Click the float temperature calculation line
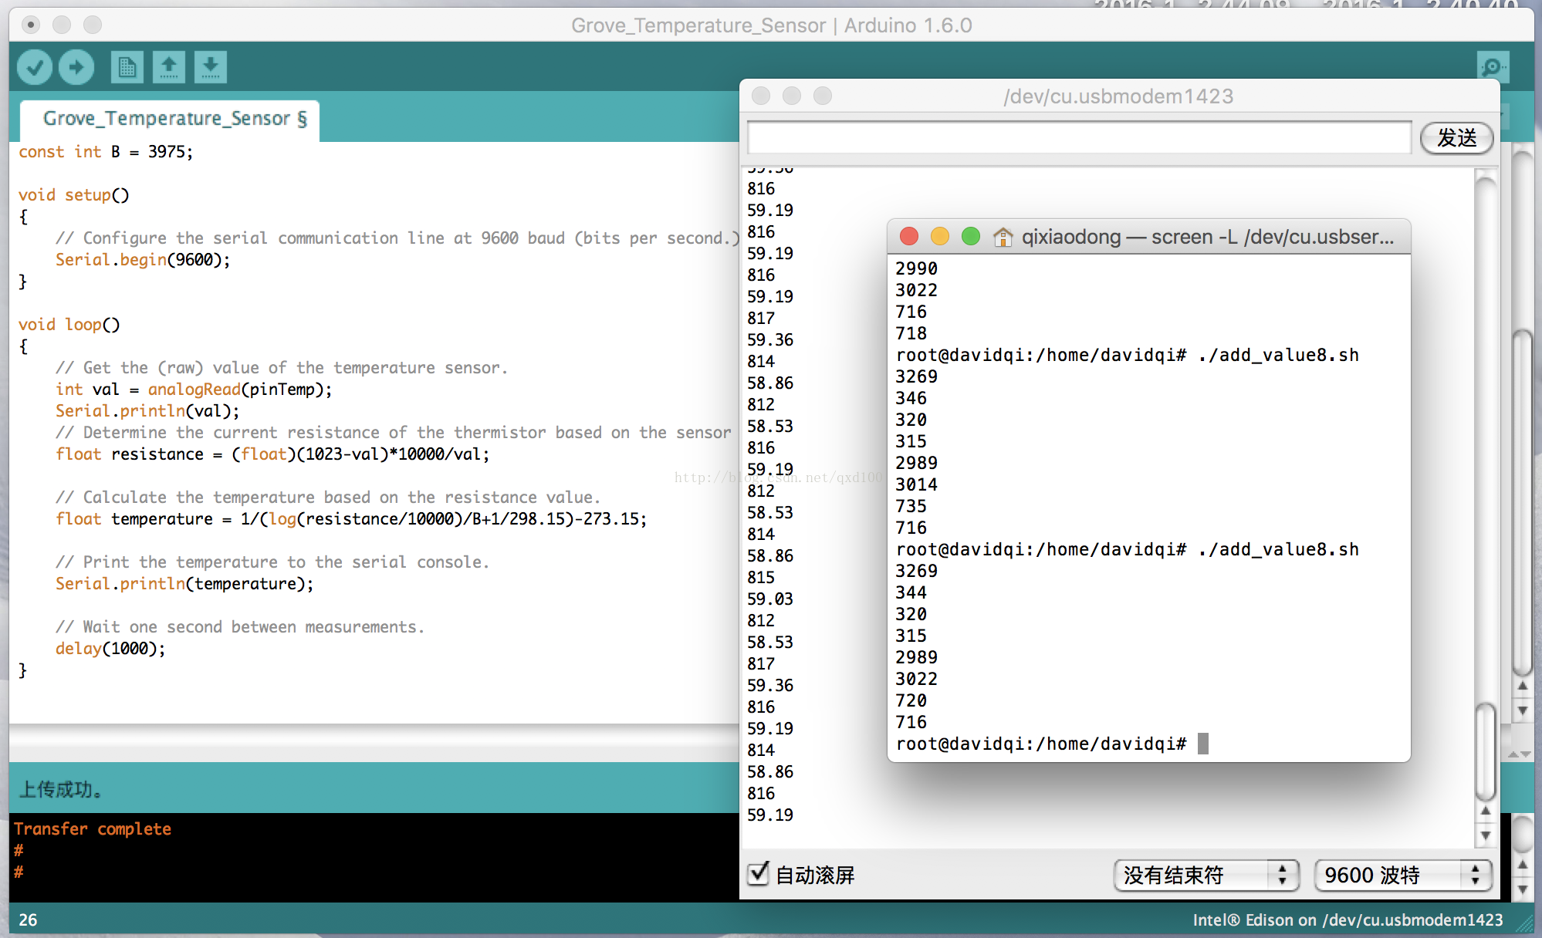The height and width of the screenshot is (938, 1542). click(x=351, y=519)
